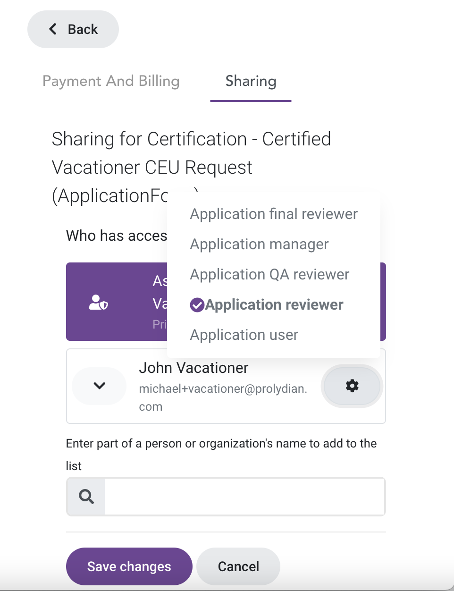The width and height of the screenshot is (454, 591).
Task: Go back using the Back button
Action: coord(73,29)
